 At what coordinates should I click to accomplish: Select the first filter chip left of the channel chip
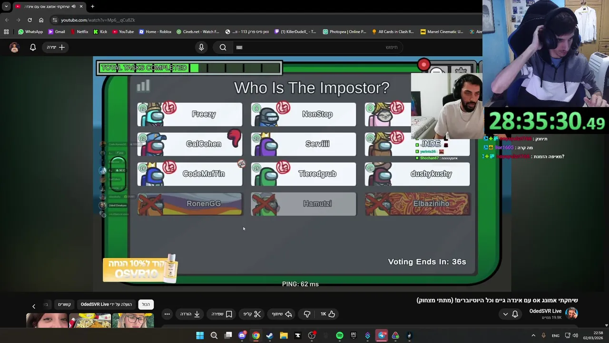point(65,304)
